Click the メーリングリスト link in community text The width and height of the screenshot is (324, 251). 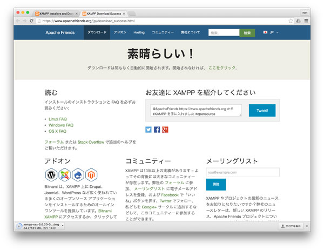click(x=150, y=189)
